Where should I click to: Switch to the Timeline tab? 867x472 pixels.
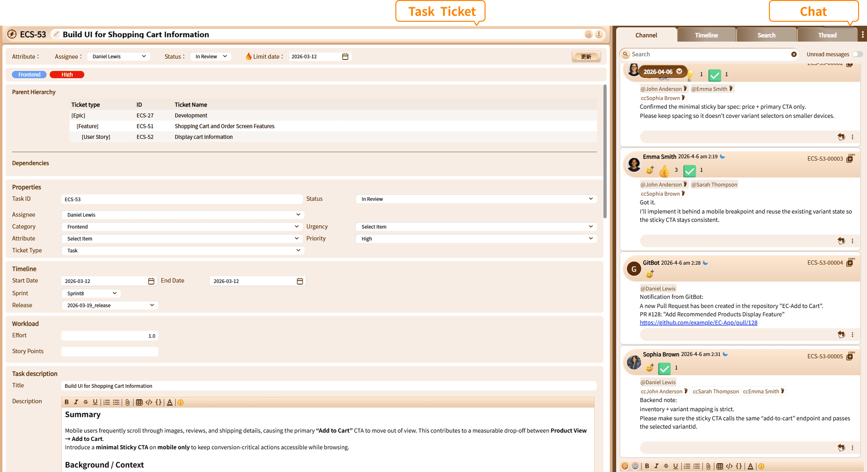(706, 35)
